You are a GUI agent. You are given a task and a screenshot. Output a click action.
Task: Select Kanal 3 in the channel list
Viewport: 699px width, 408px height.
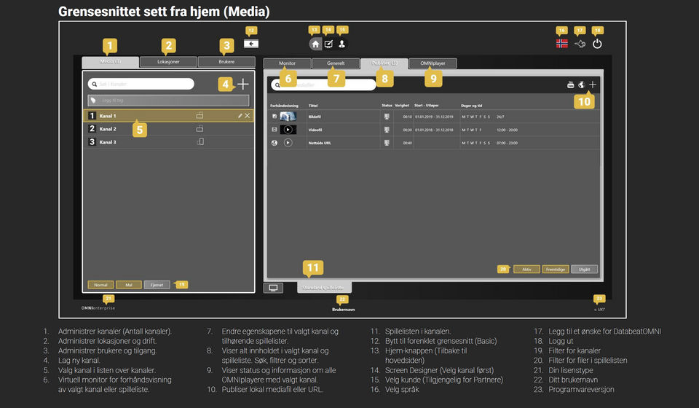tap(168, 142)
